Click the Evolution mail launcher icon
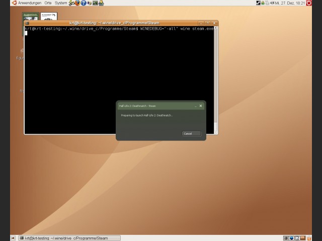This screenshot has width=322, height=241. click(x=71, y=3)
